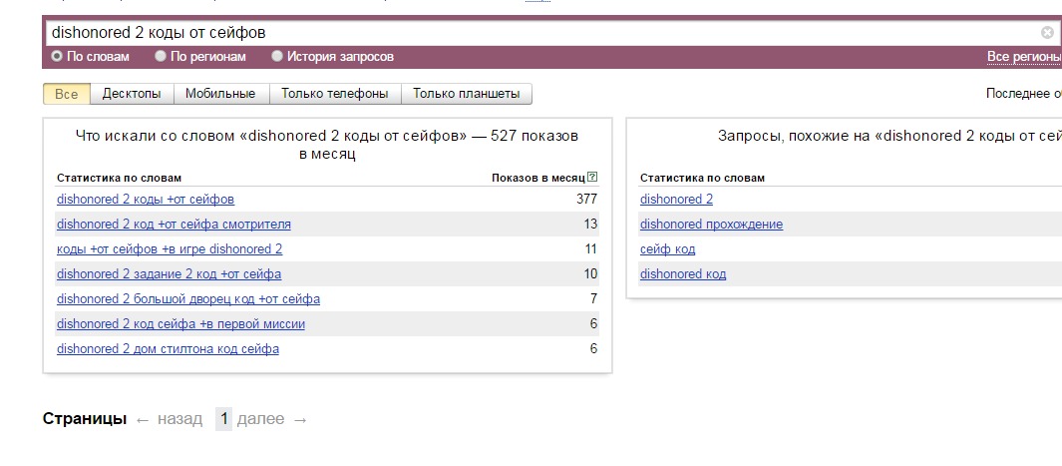This screenshot has width=1062, height=466.
Task: Click the 10 impressions value
Action: 590,274
